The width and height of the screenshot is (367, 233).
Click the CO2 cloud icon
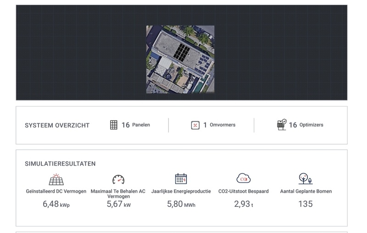click(x=244, y=178)
